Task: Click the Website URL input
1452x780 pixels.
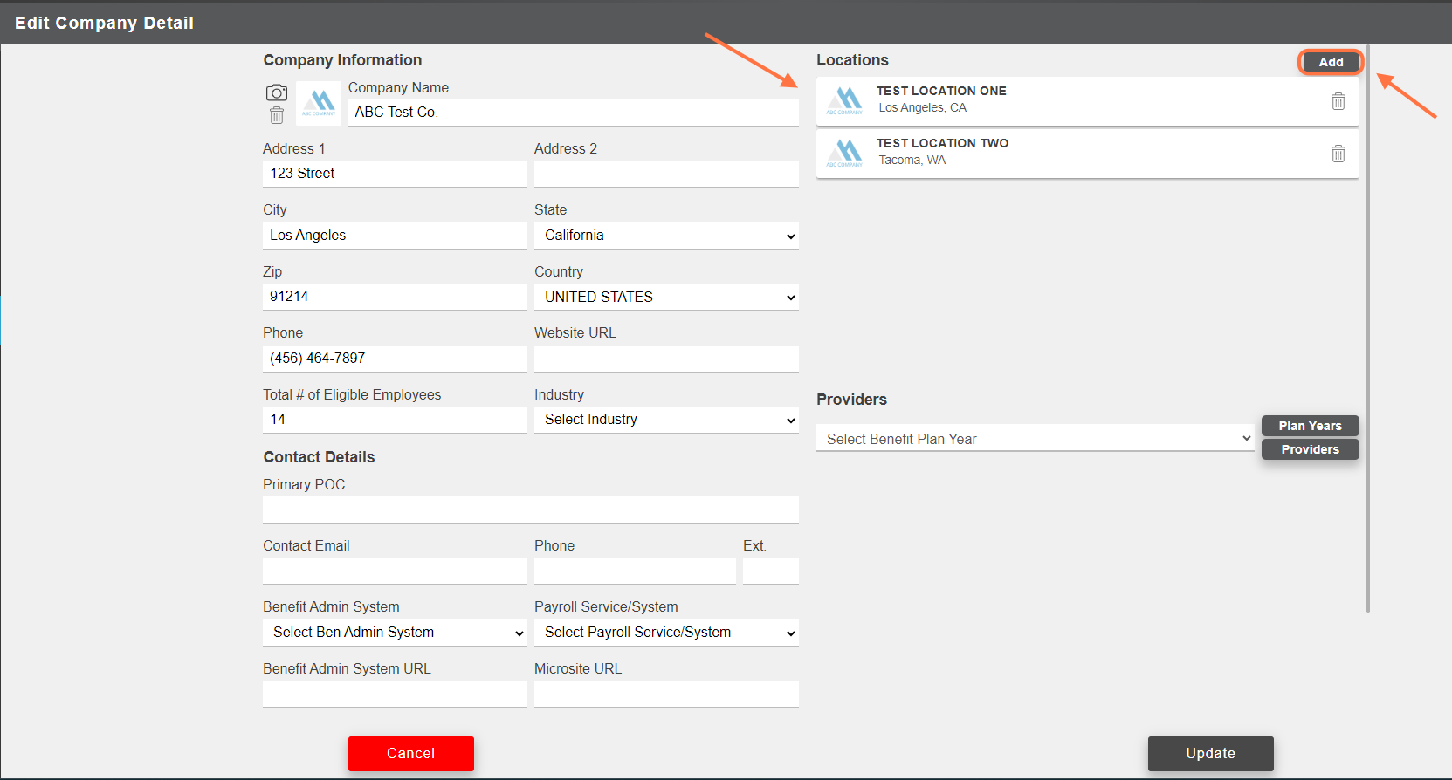Action: 666,359
